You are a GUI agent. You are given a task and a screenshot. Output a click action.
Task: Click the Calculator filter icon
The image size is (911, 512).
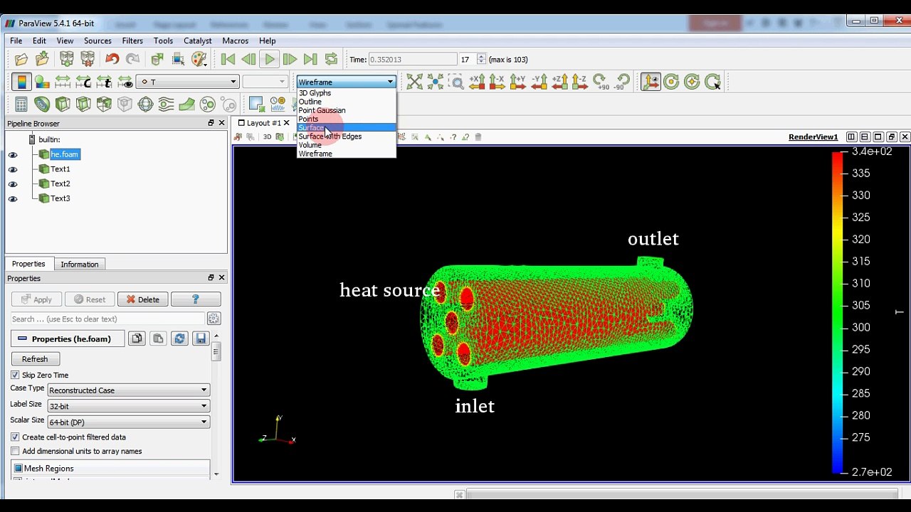[x=21, y=105]
